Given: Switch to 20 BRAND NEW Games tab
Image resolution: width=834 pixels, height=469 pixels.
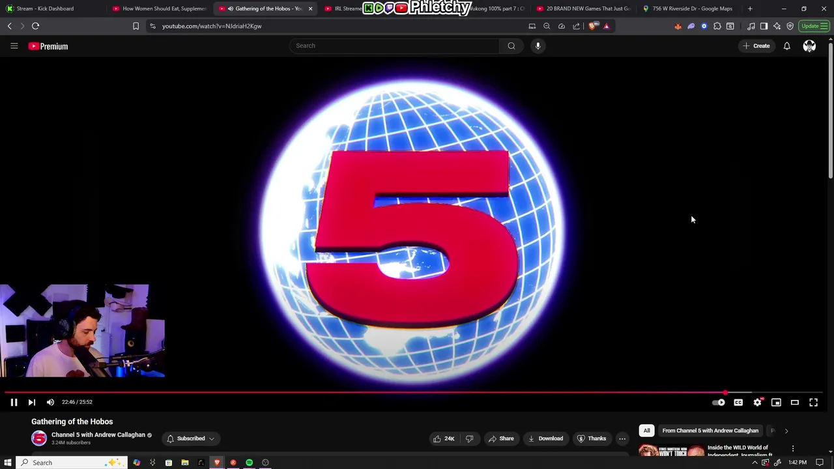Looking at the screenshot, I should pos(583,8).
